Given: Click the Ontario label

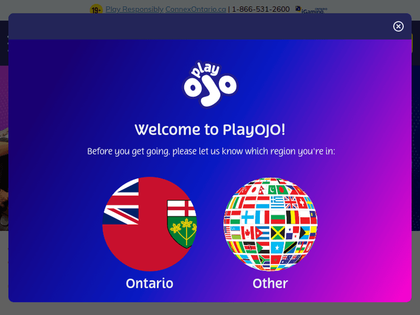Looking at the screenshot, I should pos(150,284).
